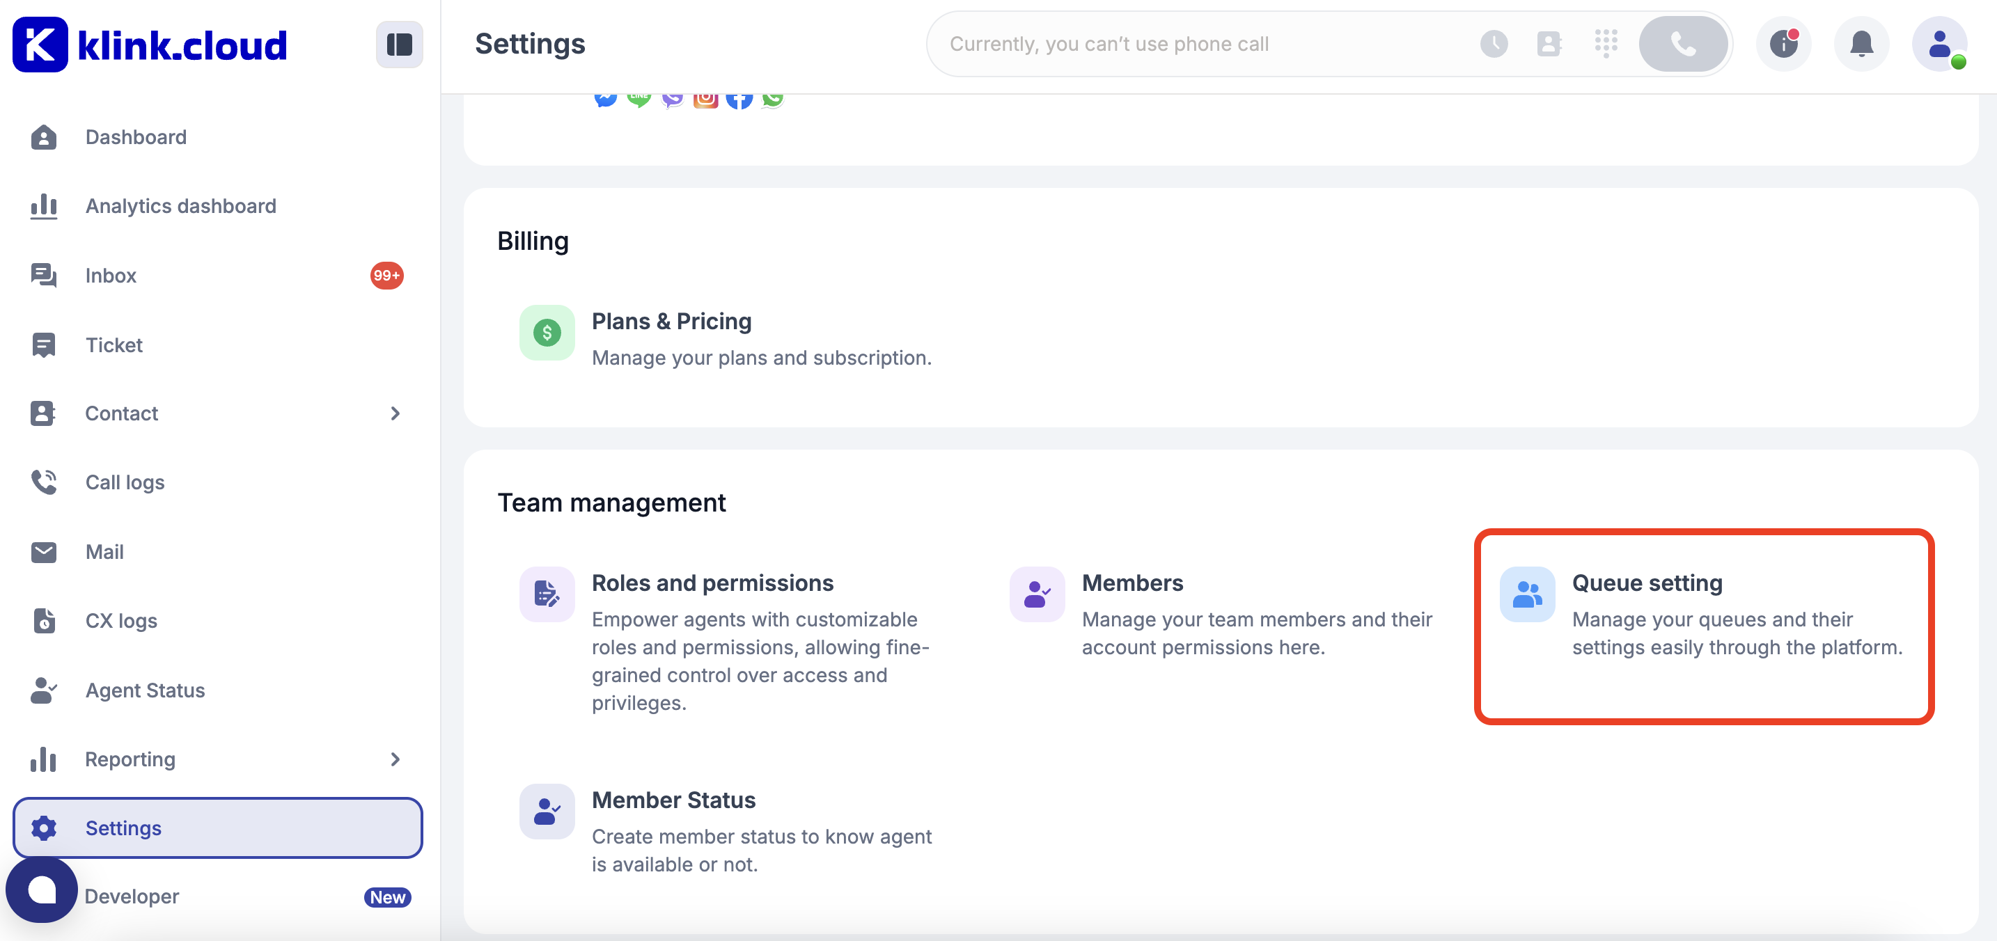Expand the Reporting submenu chevron

coord(396,759)
